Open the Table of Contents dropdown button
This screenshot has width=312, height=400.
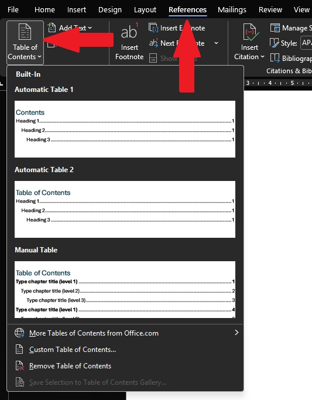(25, 43)
